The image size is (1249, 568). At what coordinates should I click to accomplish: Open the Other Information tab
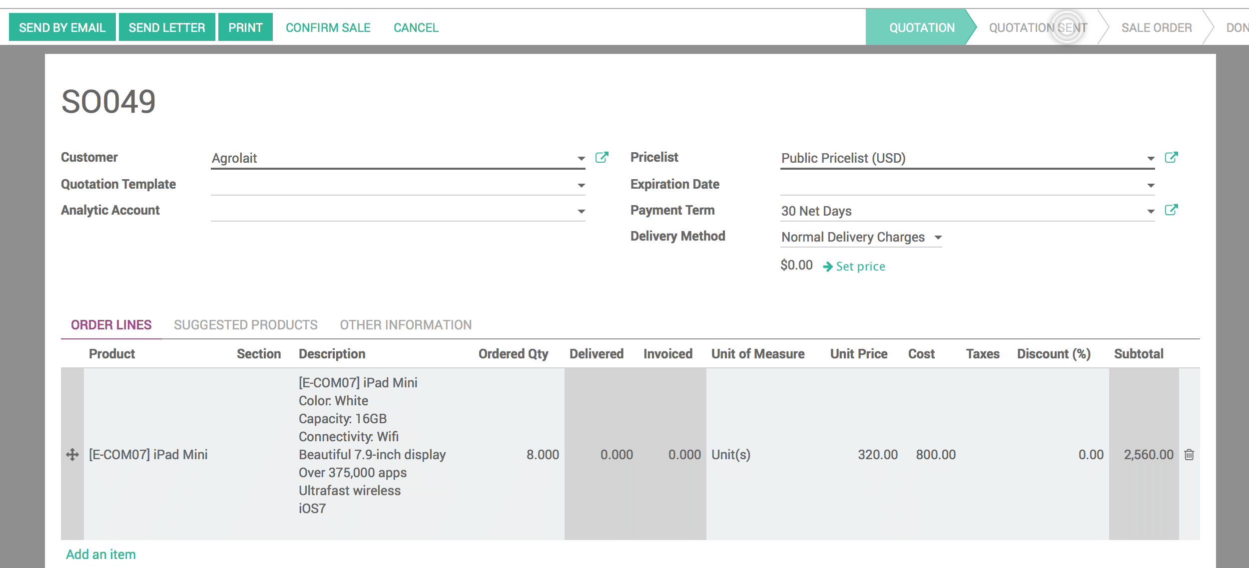pyautogui.click(x=406, y=324)
